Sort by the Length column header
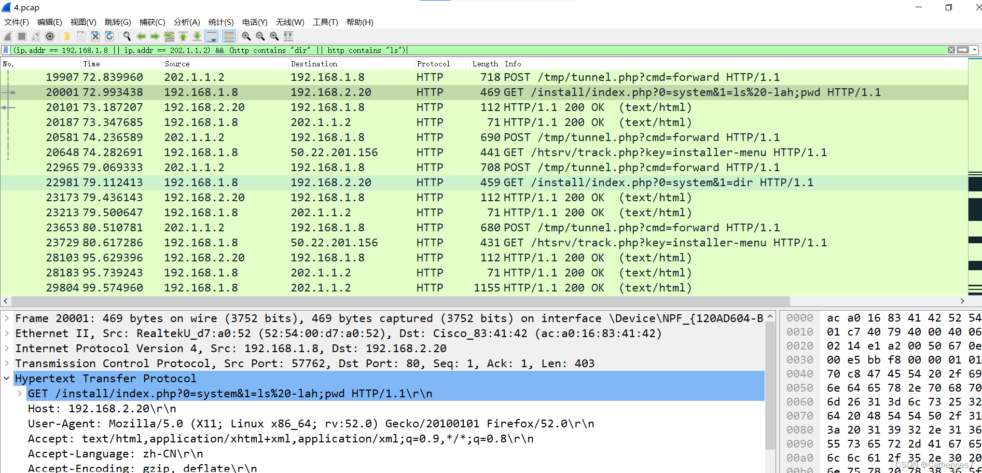982x473 pixels. click(485, 64)
